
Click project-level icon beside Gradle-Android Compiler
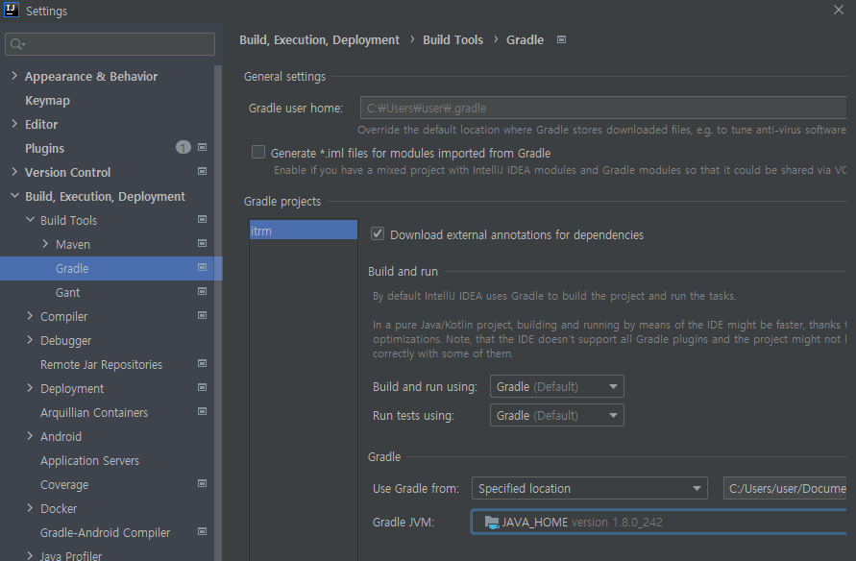click(202, 531)
